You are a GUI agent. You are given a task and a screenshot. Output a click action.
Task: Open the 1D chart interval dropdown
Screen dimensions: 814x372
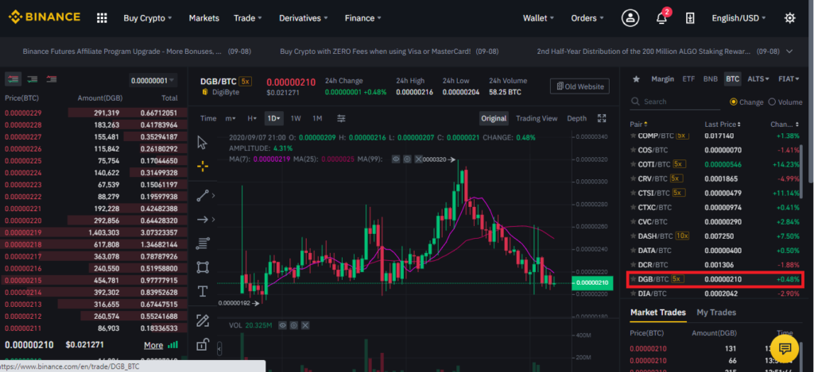coord(273,118)
